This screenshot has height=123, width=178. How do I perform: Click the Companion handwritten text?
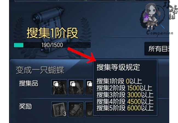pyautogui.click(x=160, y=33)
